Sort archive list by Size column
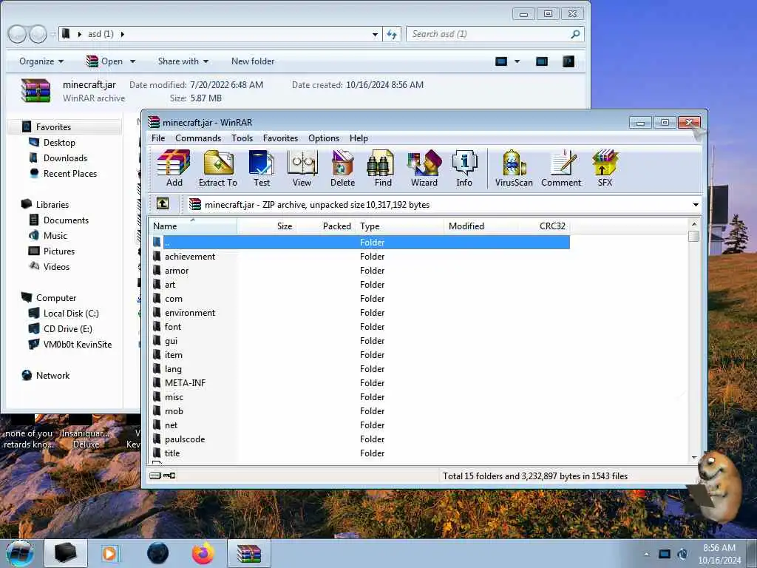The image size is (757, 568). (266, 226)
